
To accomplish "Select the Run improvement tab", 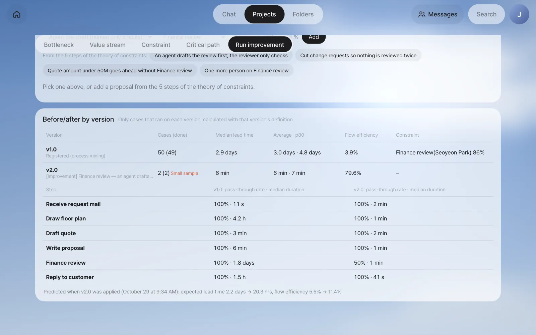I will tap(260, 45).
